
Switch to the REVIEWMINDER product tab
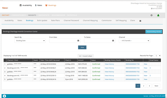click(58, 15)
